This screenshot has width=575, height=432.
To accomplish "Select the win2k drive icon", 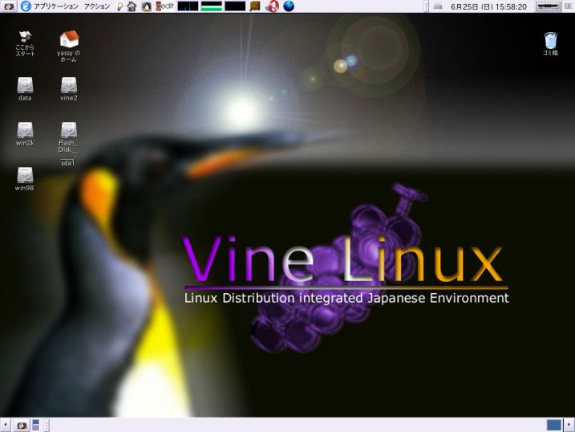I will click(25, 134).
